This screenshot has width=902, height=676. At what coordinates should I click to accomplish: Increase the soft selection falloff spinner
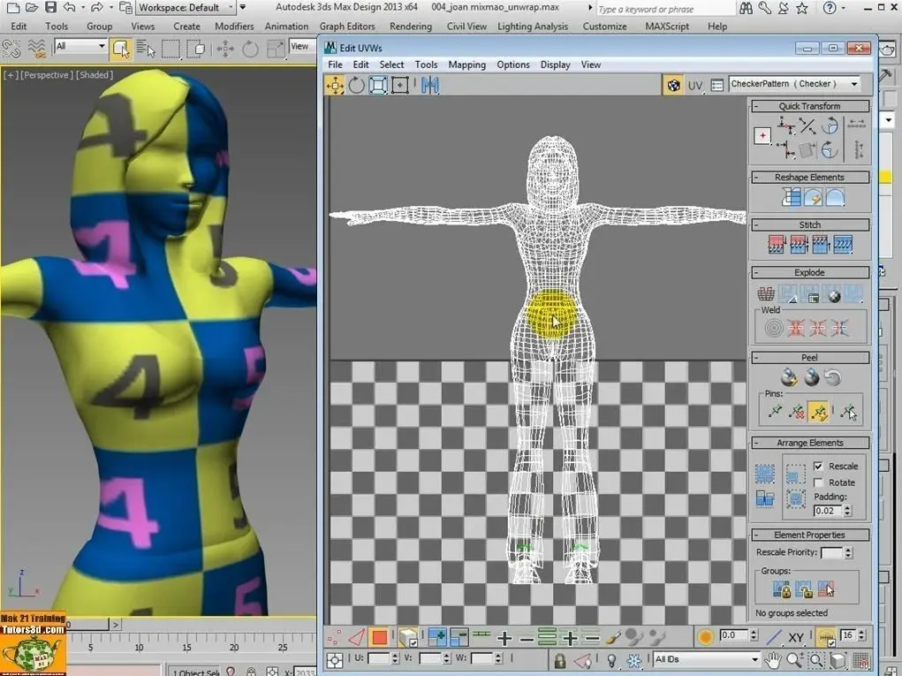[754, 633]
